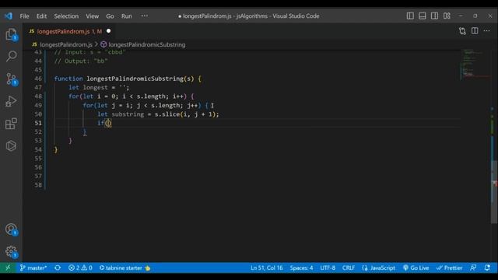498x280 pixels.
Task: Click the minimap code overview
Action: [475, 65]
